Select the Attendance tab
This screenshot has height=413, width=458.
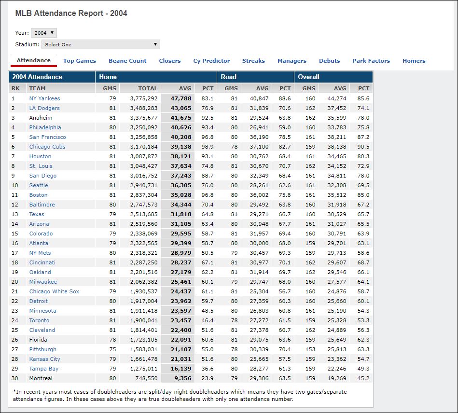click(x=34, y=61)
